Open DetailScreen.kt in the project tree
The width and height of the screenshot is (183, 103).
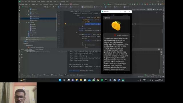point(35,17)
